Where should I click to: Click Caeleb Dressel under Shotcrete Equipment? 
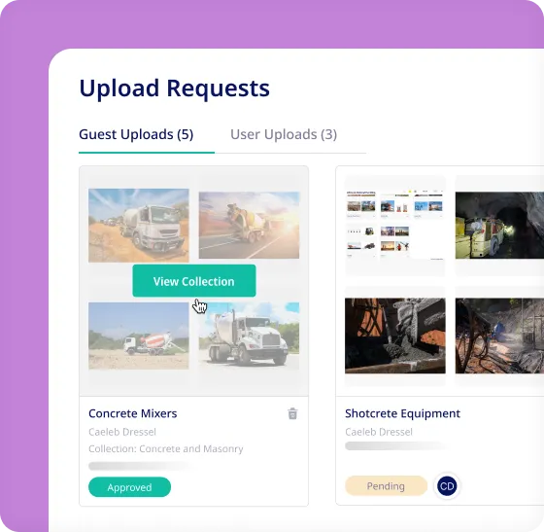pos(379,432)
